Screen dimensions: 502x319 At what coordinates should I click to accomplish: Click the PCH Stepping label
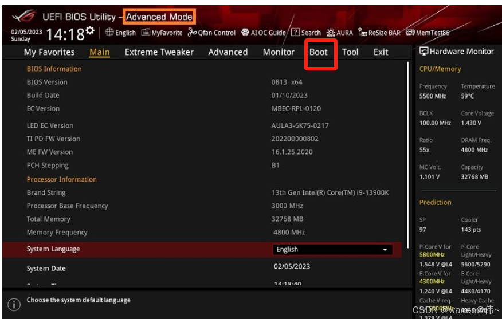click(x=48, y=166)
